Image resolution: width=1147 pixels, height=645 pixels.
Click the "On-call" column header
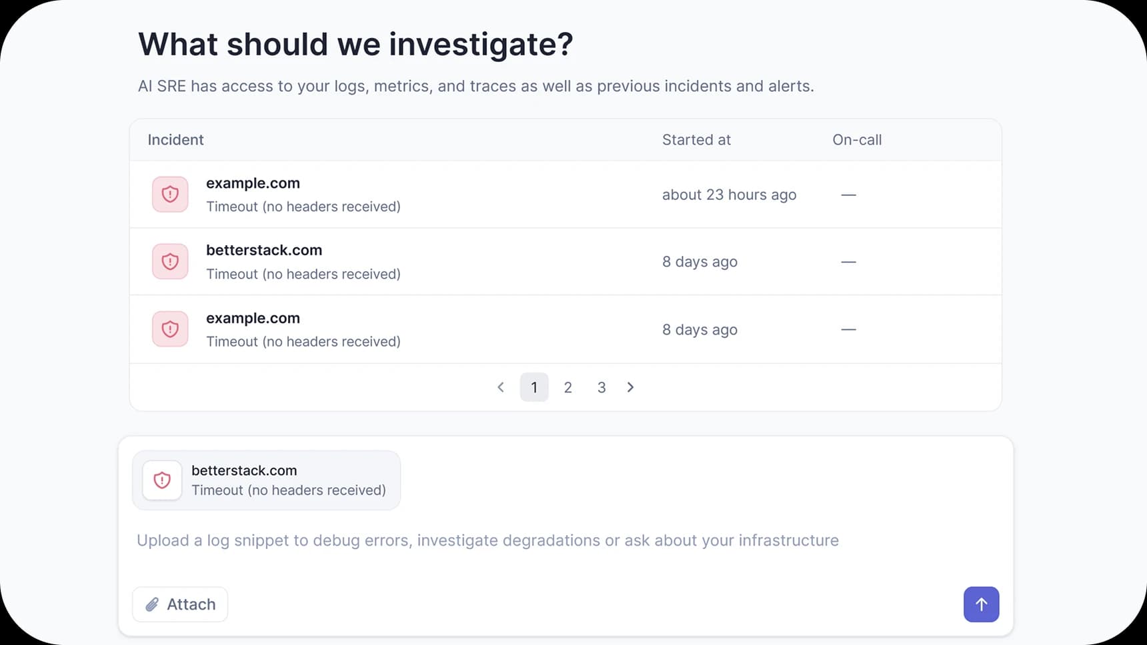pos(857,140)
